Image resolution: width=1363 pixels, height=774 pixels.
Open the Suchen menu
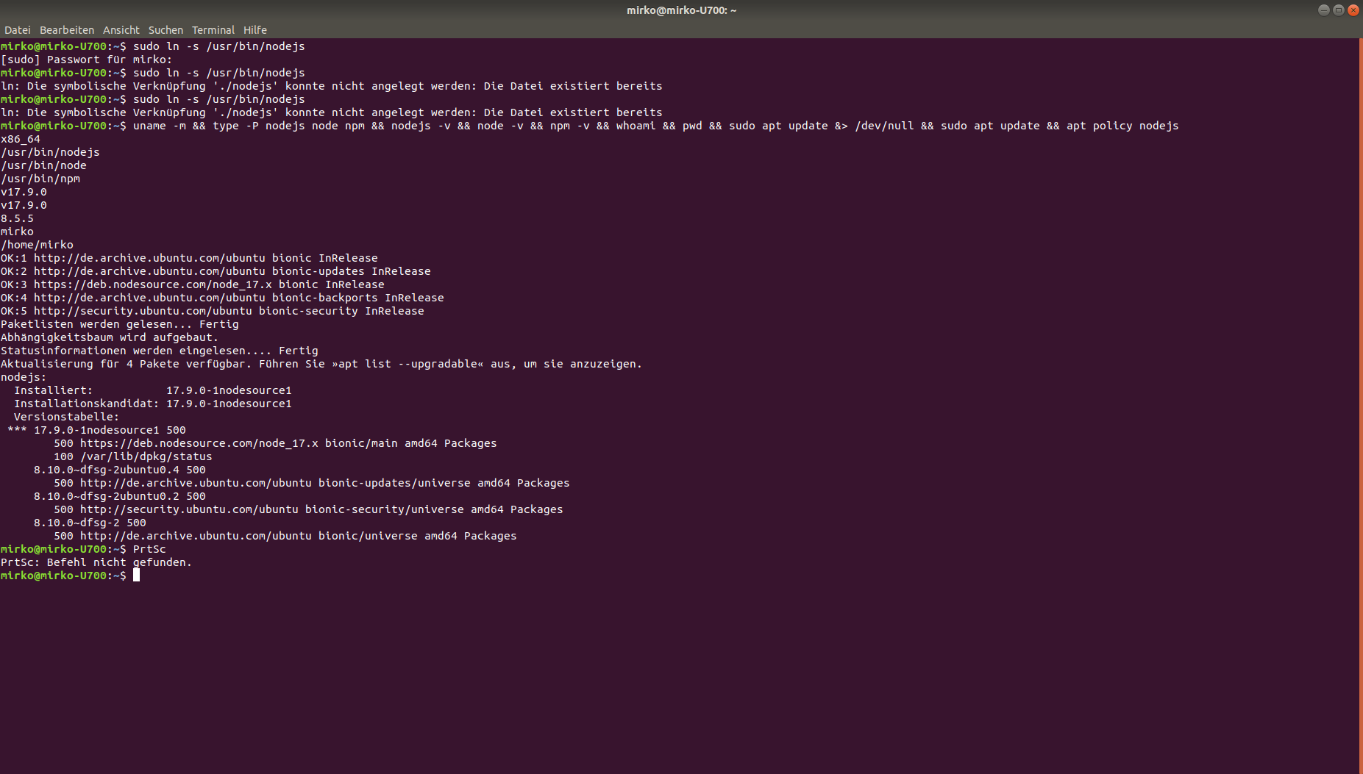pyautogui.click(x=166, y=30)
